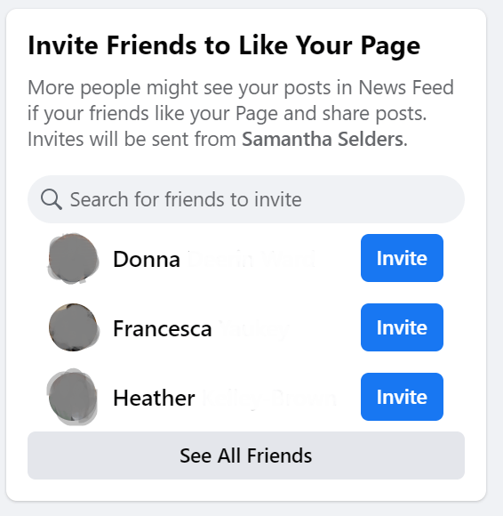Focus the Search for friends to invite field
The image size is (503, 516).
click(246, 199)
